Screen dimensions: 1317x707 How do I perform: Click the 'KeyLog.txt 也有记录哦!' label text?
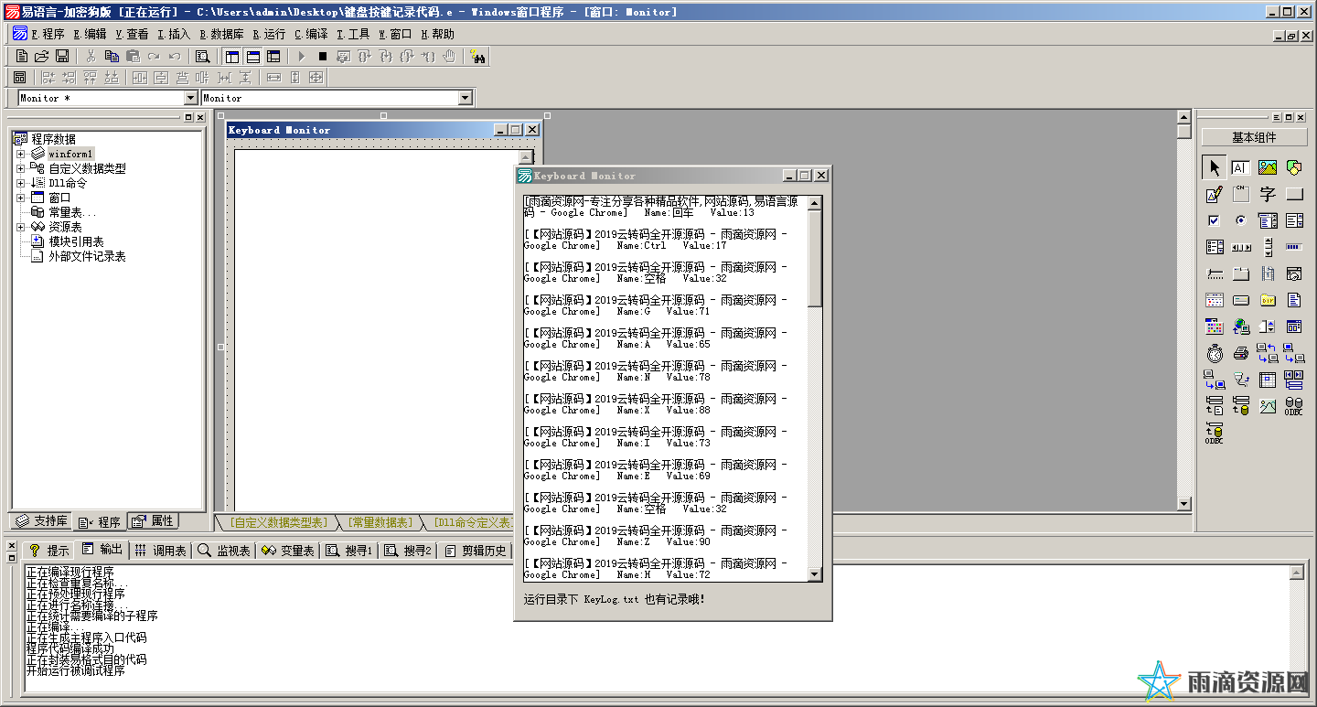(644, 600)
